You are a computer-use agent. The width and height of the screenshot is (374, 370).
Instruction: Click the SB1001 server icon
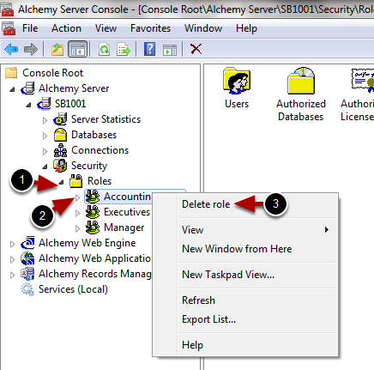(44, 104)
